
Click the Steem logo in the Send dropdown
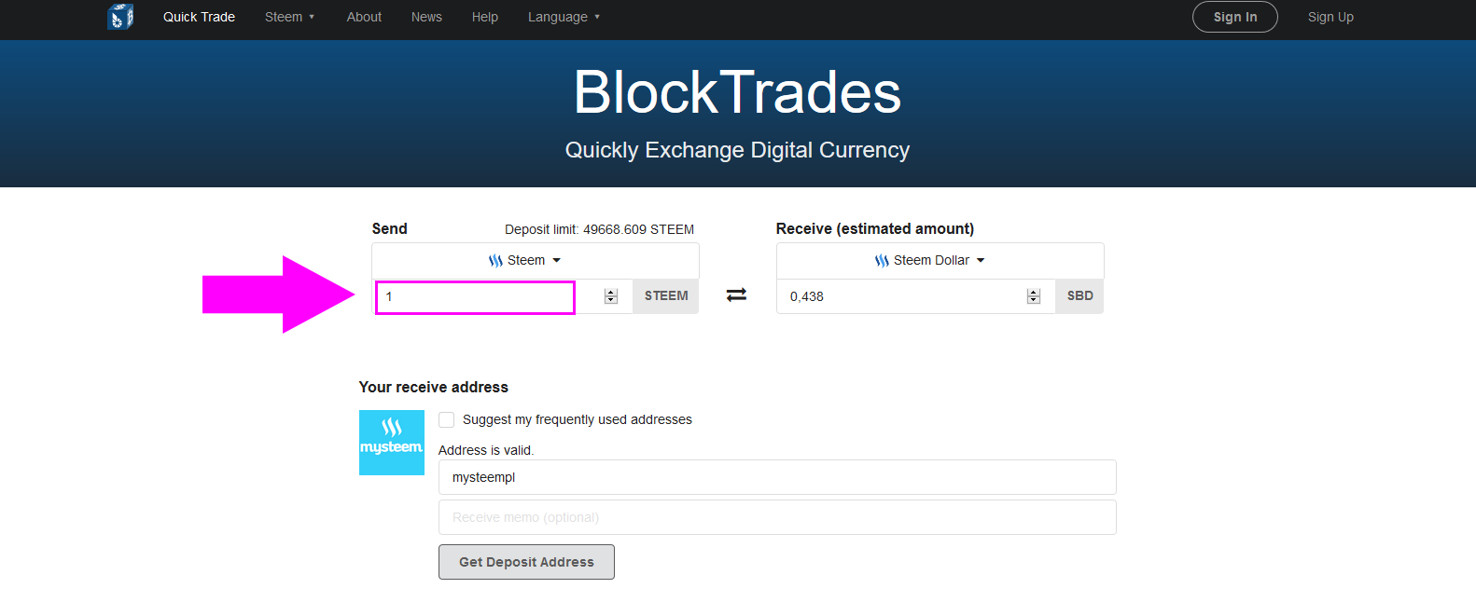[x=495, y=261]
